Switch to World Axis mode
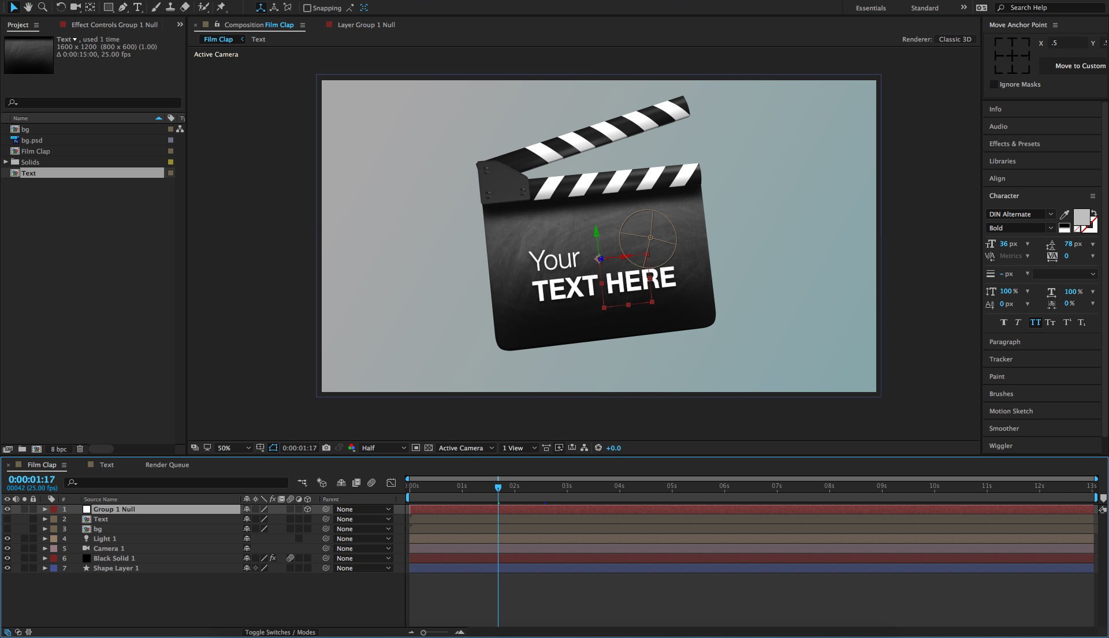Screen dimensions: 1109x638 (x=274, y=8)
